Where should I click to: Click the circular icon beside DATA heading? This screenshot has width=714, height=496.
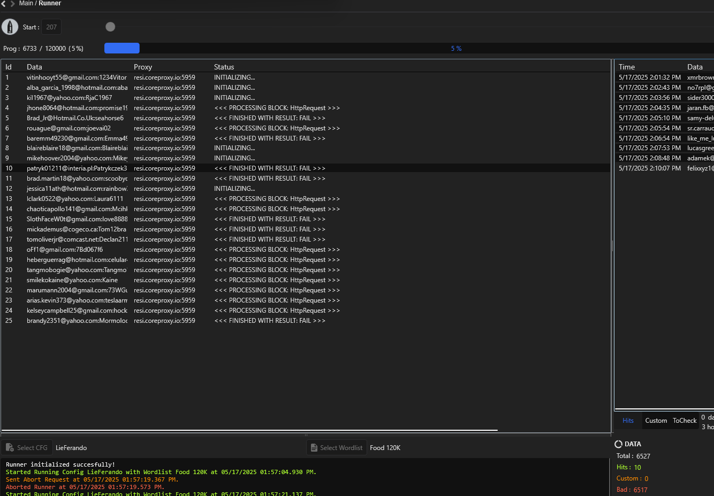618,444
